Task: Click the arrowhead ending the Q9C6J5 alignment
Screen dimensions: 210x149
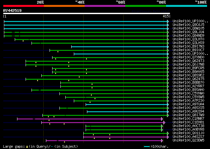Action: [x=168, y=25]
